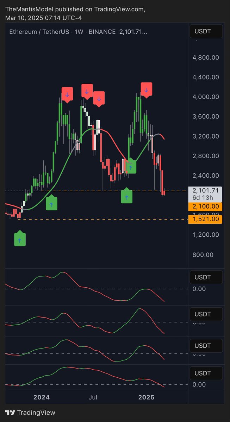This screenshot has width=230, height=422.
Task: Click the 800.00 price scale label
Action: pyautogui.click(x=203, y=254)
